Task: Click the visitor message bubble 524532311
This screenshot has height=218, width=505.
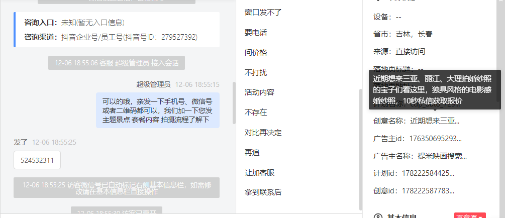Action: point(37,160)
